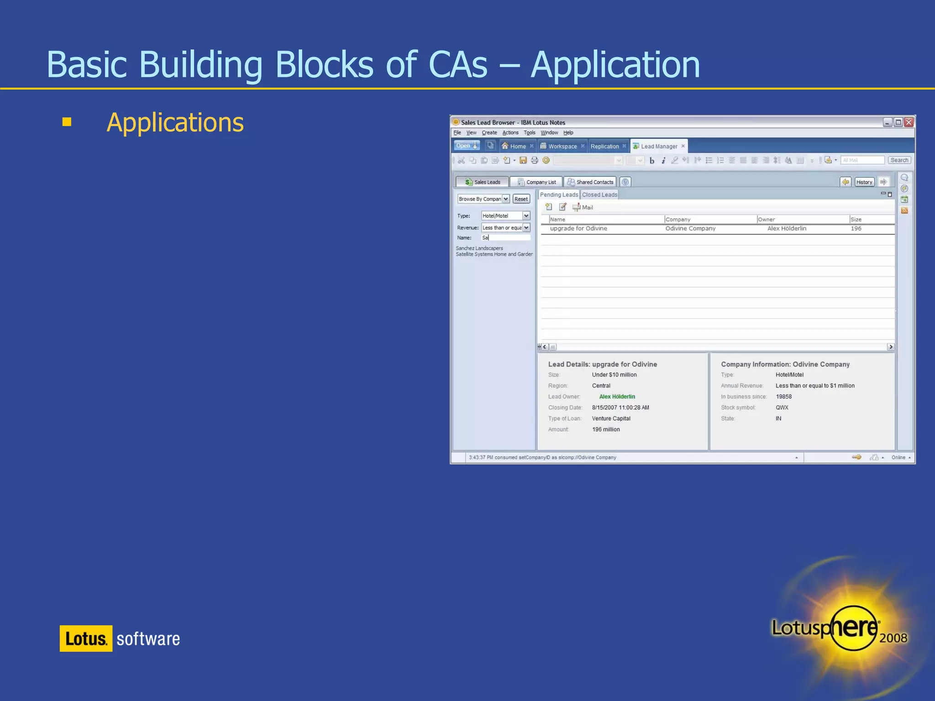This screenshot has width=935, height=701.
Task: Click the Alex Hölderlin lead owner link
Action: click(x=617, y=397)
